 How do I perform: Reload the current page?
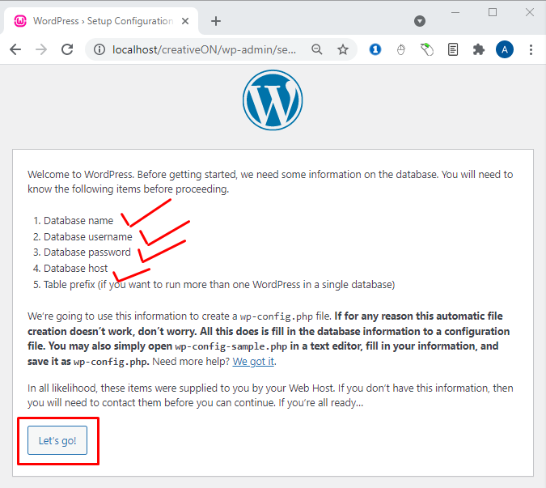[67, 49]
